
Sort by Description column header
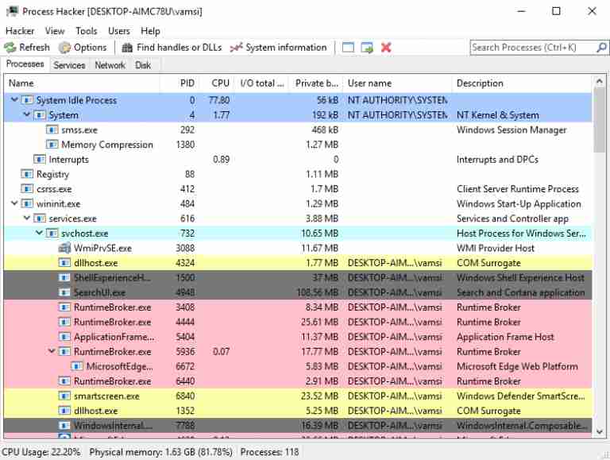pyautogui.click(x=522, y=83)
